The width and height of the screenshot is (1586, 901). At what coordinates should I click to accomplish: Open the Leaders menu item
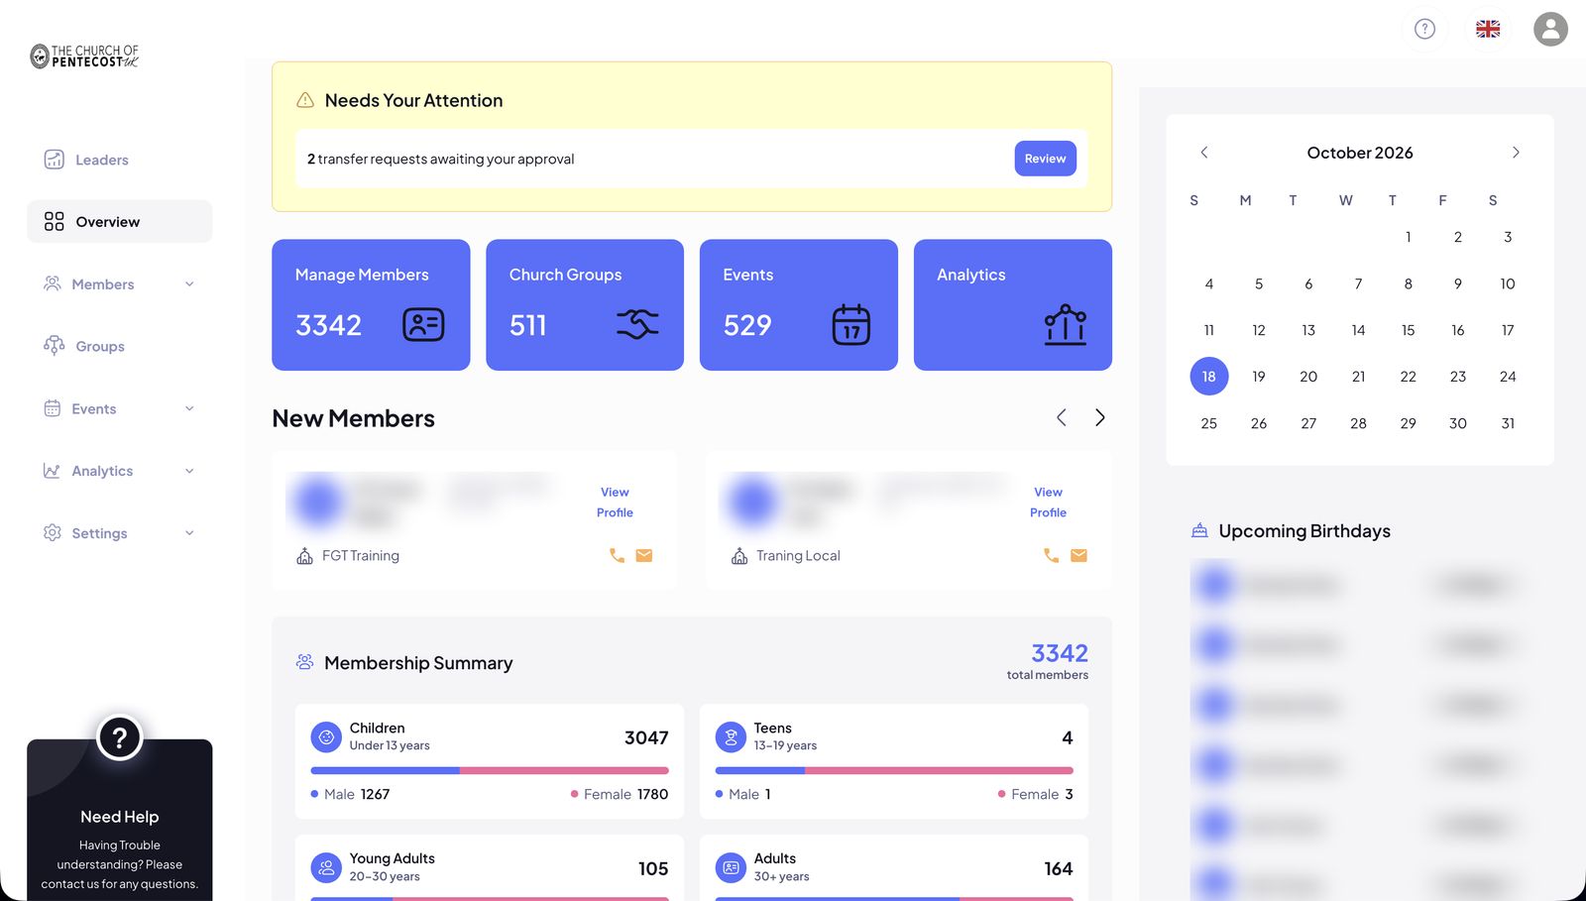click(x=120, y=160)
